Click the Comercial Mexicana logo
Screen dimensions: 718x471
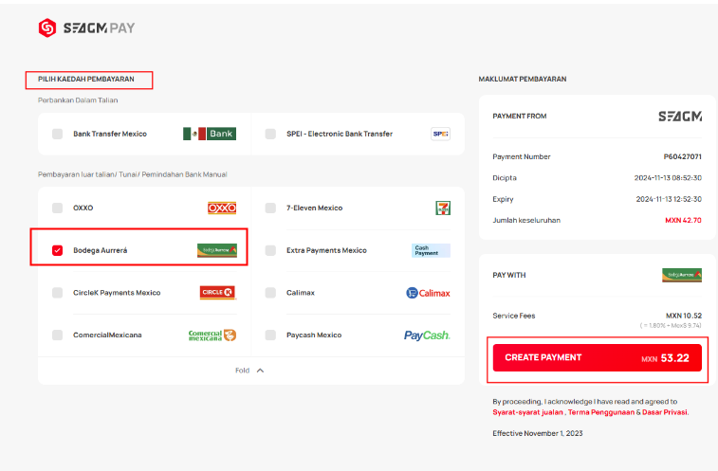212,335
